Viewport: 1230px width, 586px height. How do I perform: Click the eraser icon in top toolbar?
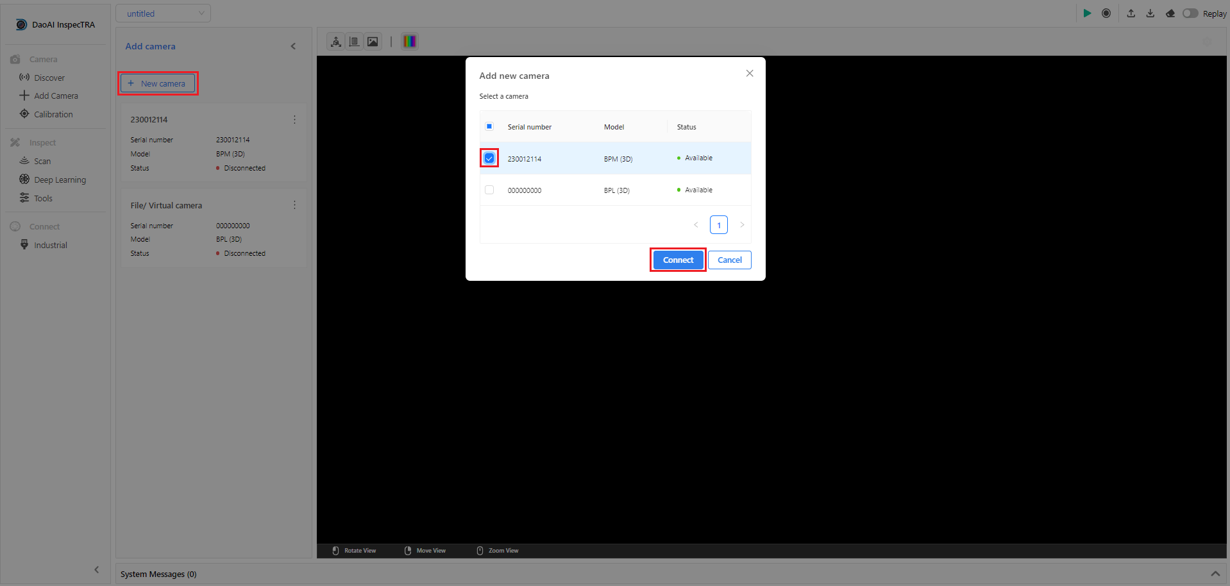pyautogui.click(x=1170, y=13)
